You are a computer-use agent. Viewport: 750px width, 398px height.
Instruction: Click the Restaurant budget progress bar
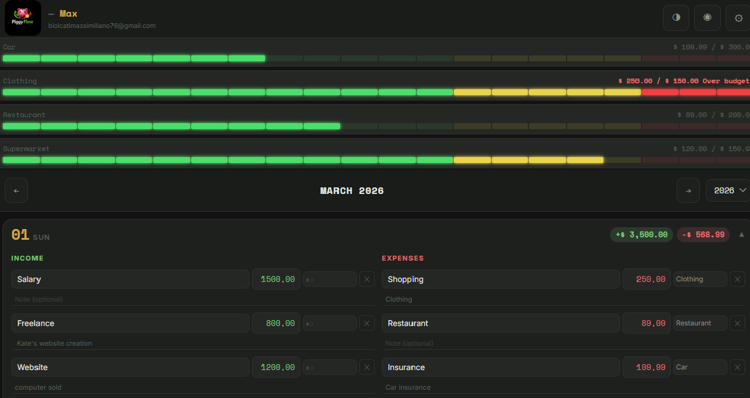point(376,126)
